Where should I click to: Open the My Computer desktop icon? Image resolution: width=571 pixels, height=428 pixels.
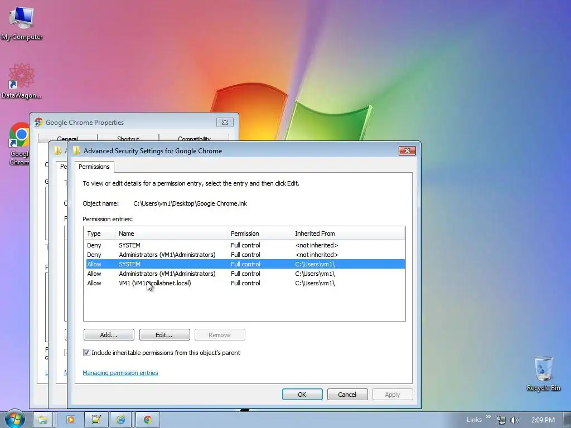[x=22, y=22]
